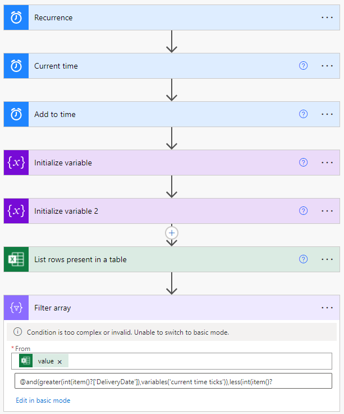Click the Initialize variable curly-brace icon

point(16,163)
